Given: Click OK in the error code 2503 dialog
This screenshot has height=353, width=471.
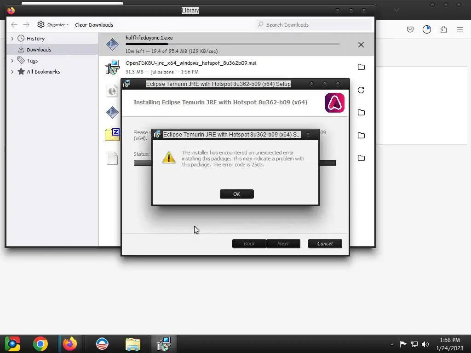Looking at the screenshot, I should 237,194.
